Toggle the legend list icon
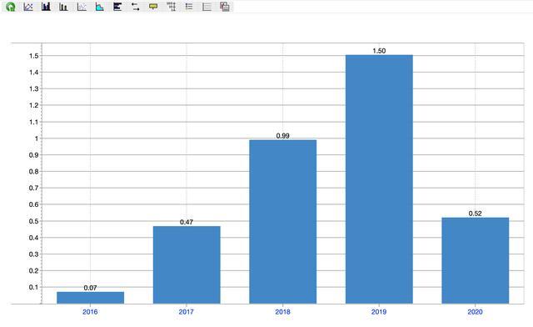Viewport: 533px width, 327px height. (189, 7)
